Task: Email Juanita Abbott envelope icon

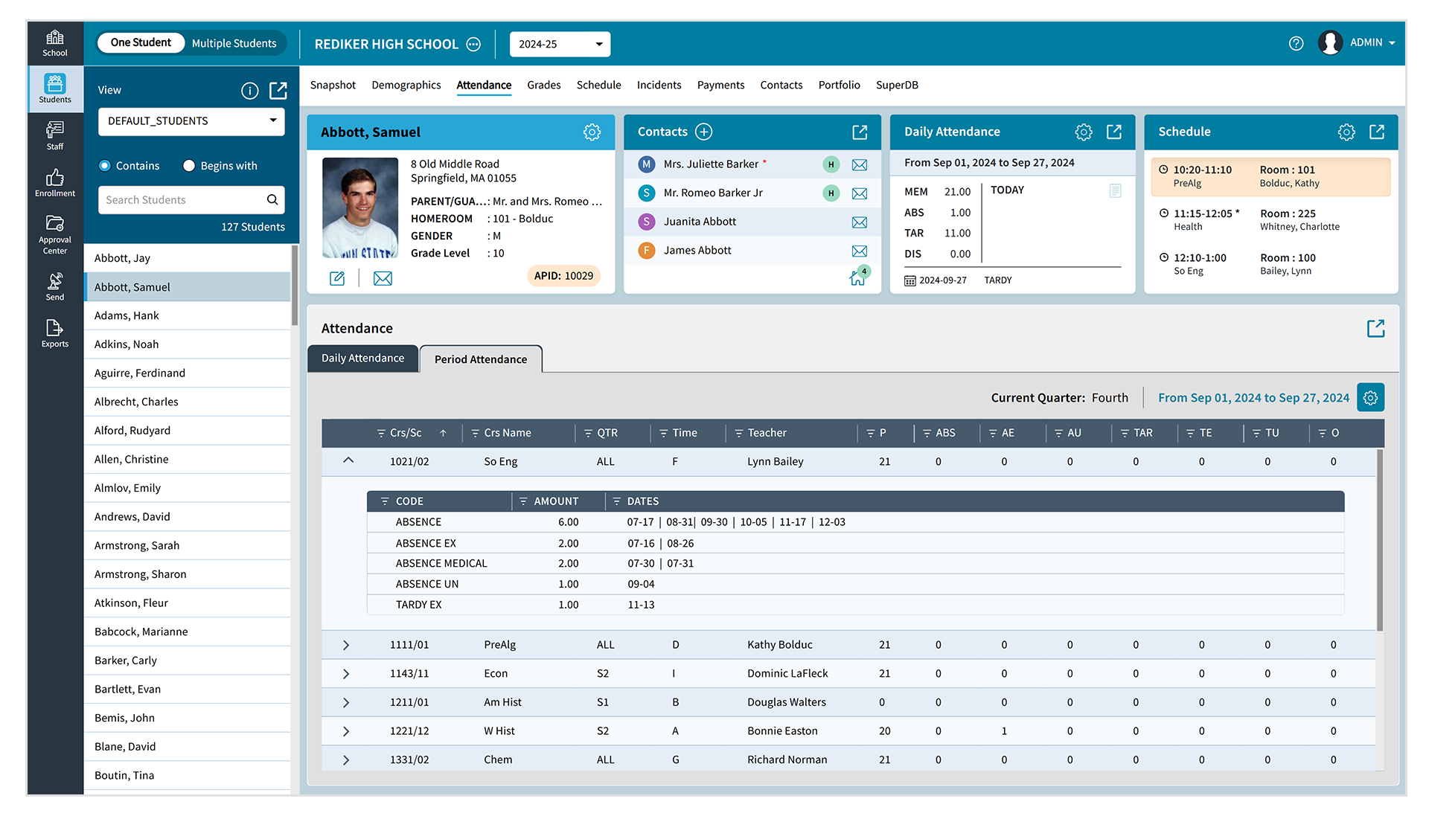Action: coord(859,222)
